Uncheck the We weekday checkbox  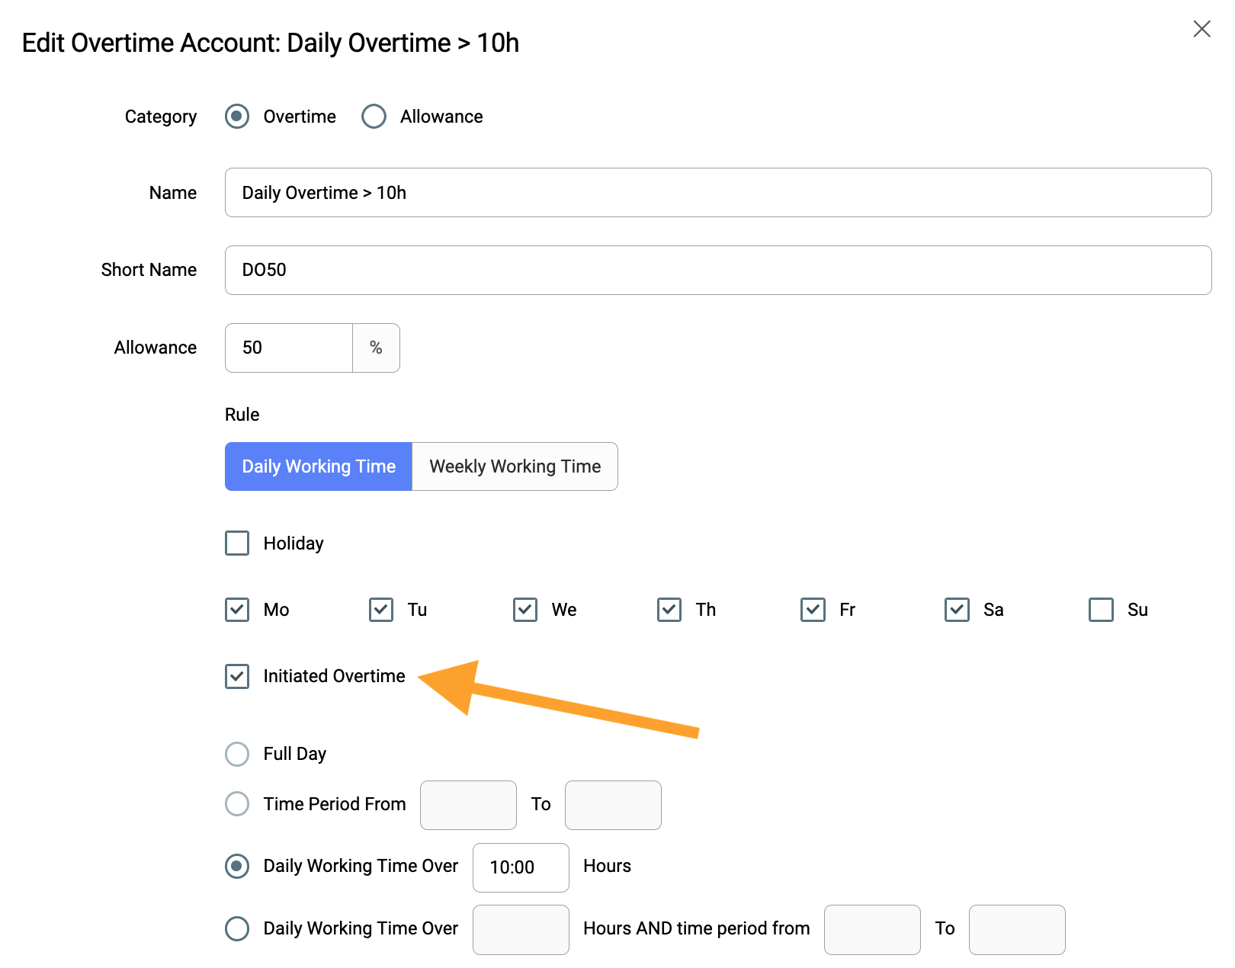[x=525, y=610]
